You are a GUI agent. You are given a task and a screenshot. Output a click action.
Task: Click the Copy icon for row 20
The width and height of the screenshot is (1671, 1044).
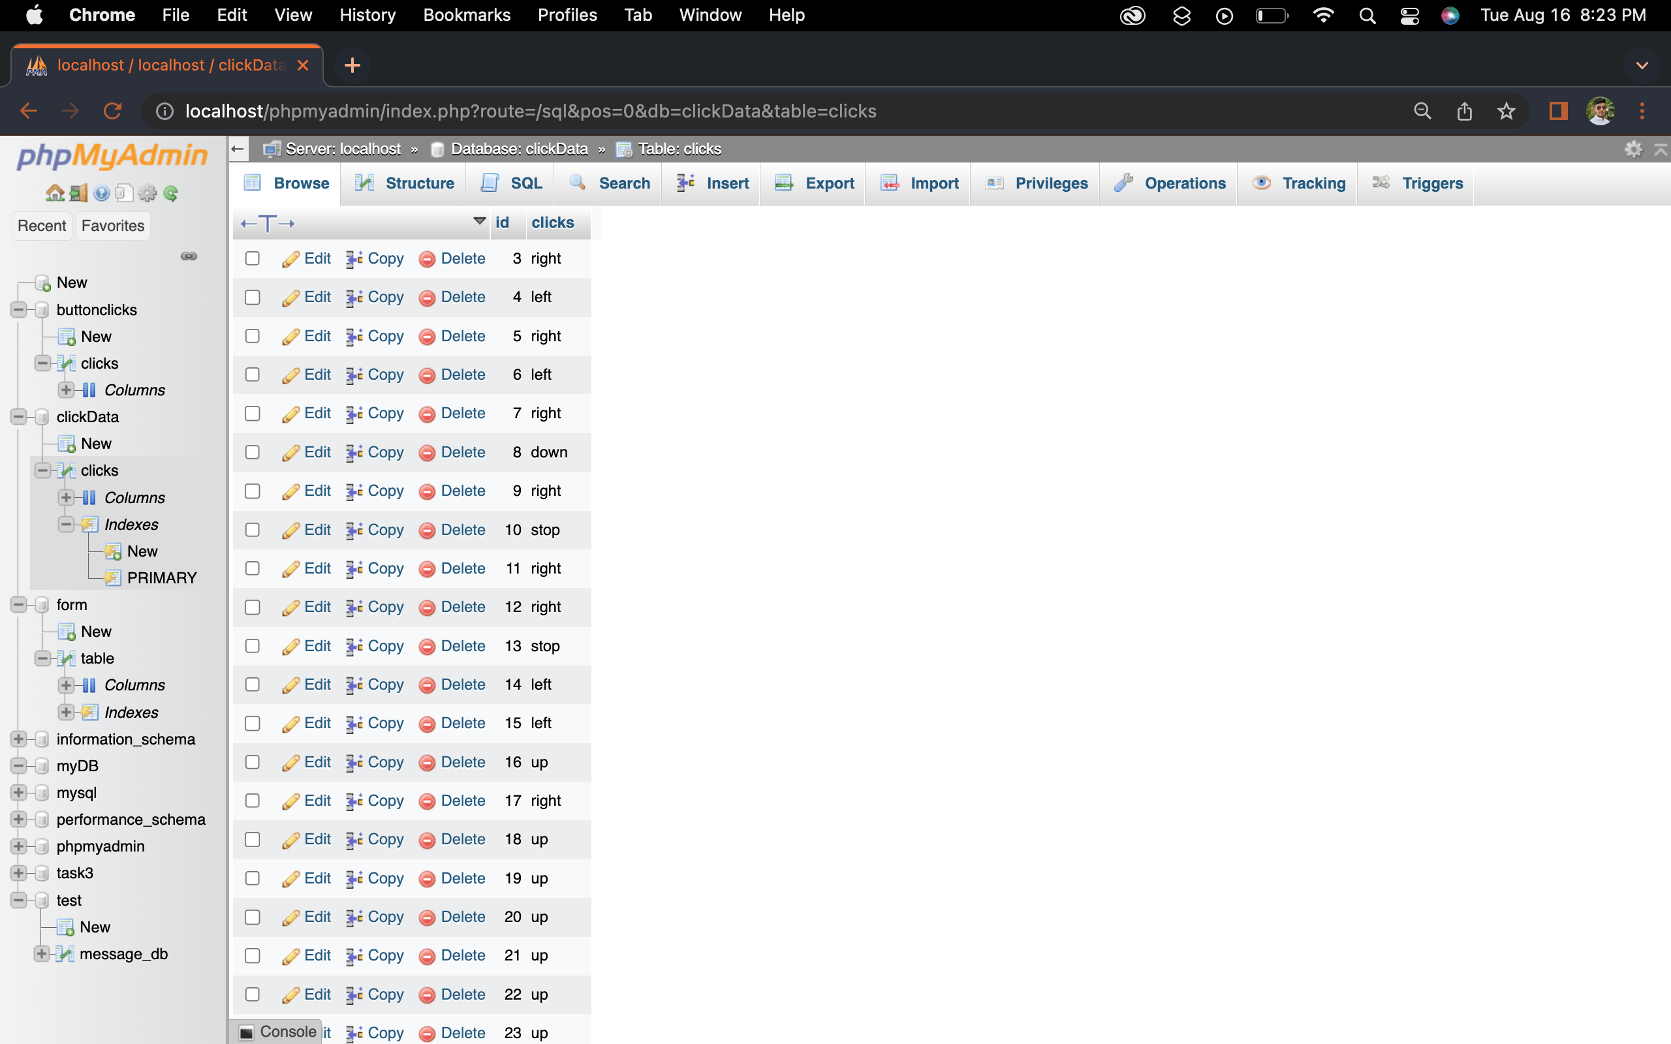click(354, 917)
